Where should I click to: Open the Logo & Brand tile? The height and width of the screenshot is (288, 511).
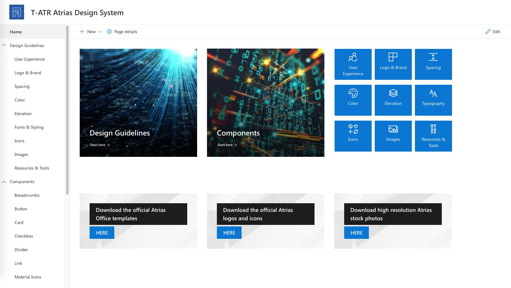click(393, 64)
